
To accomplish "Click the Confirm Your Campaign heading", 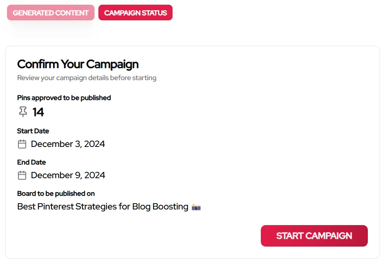I will (x=78, y=64).
